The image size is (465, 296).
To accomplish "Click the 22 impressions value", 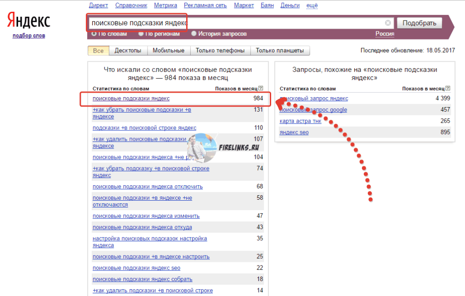I will (x=260, y=267).
